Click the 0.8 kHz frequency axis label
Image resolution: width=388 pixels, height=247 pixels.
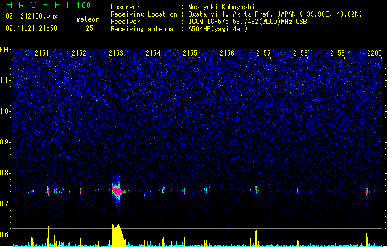(6, 173)
